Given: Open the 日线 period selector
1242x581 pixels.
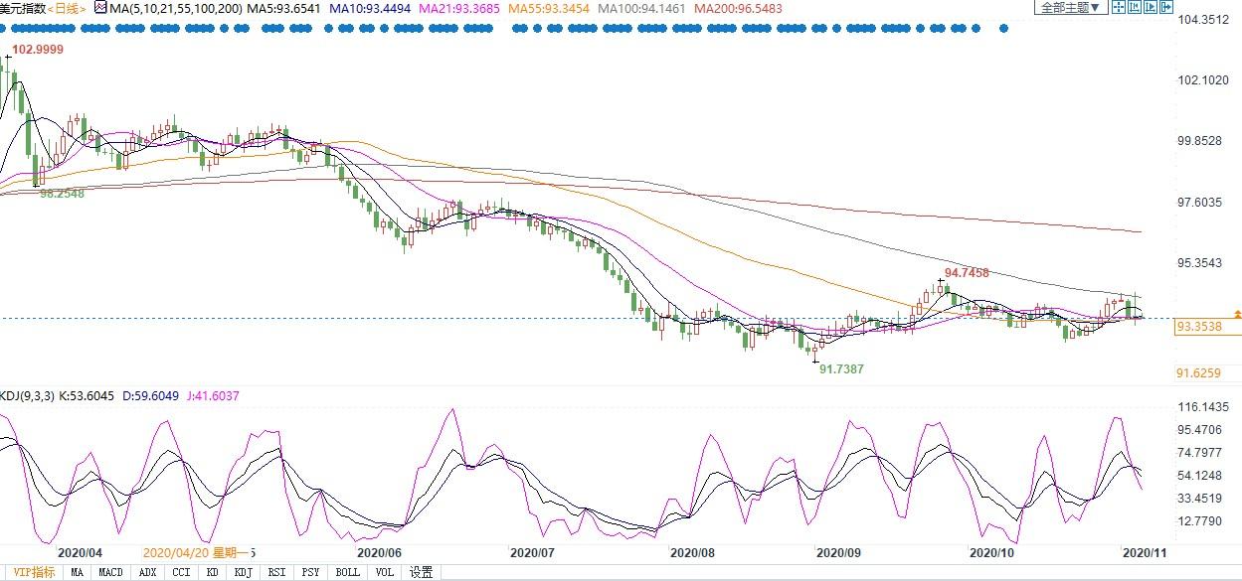Looking at the screenshot, I should [67, 8].
